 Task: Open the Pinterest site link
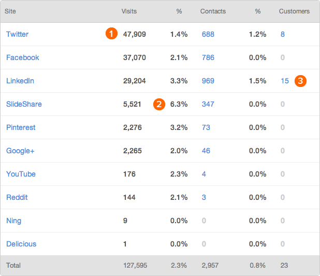click(21, 127)
